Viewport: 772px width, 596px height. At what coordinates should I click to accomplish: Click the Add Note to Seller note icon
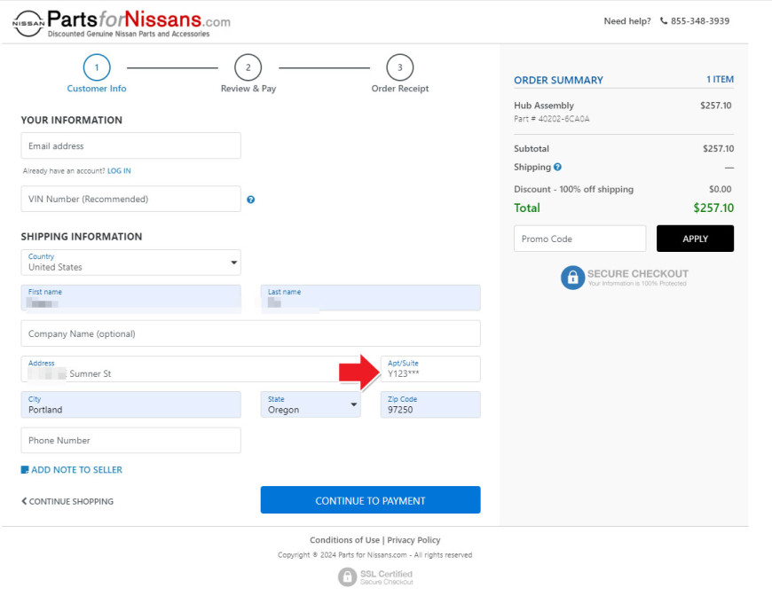click(x=25, y=469)
